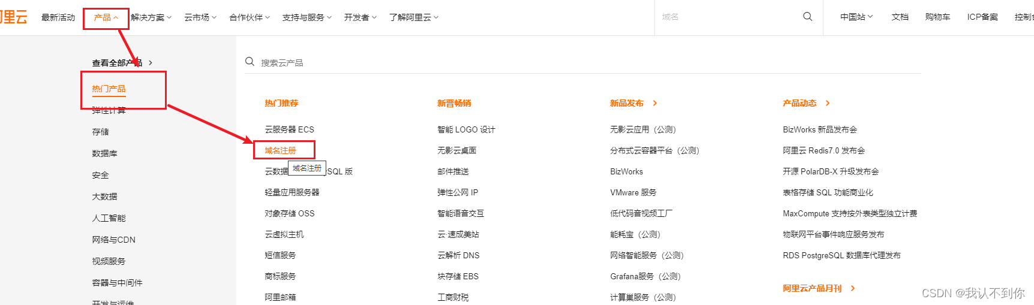Open 无影云桌面 product
1034x305 pixels.
click(456, 150)
